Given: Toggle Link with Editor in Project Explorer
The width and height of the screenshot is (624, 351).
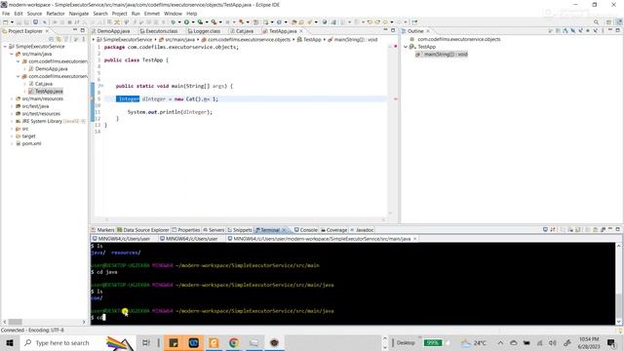Looking at the screenshot, I should coord(58,39).
